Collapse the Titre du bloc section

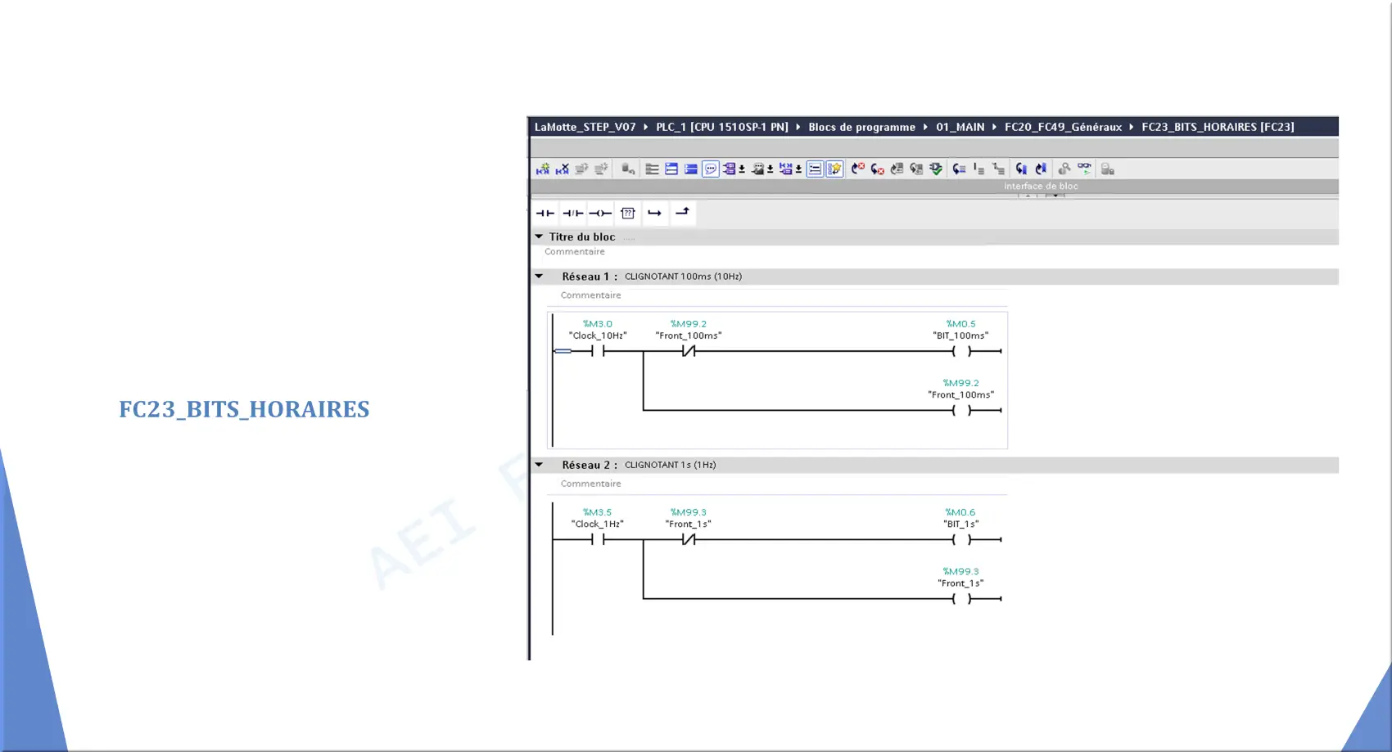click(539, 236)
